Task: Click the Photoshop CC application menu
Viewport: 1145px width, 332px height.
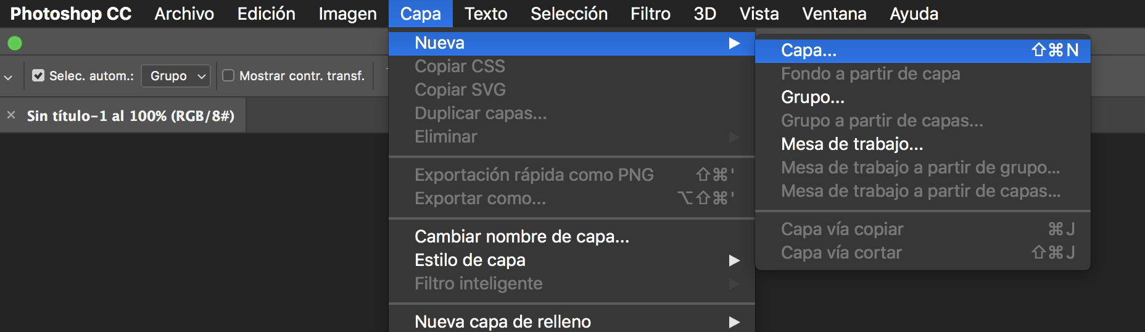Action: pos(71,14)
